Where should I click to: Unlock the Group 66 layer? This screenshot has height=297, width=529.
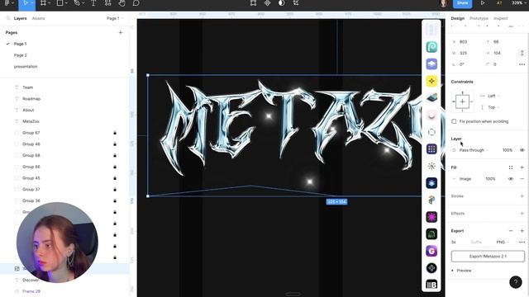point(115,167)
